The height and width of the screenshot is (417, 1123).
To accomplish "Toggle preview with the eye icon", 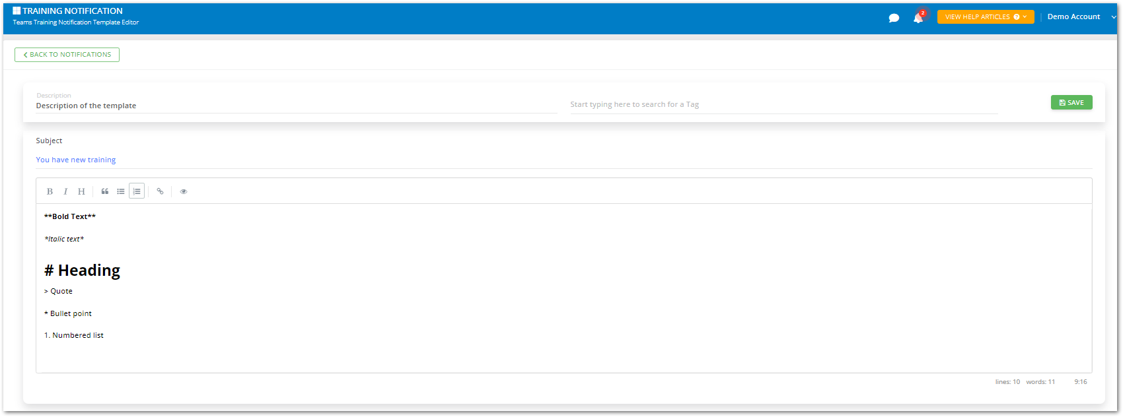I will (x=184, y=191).
